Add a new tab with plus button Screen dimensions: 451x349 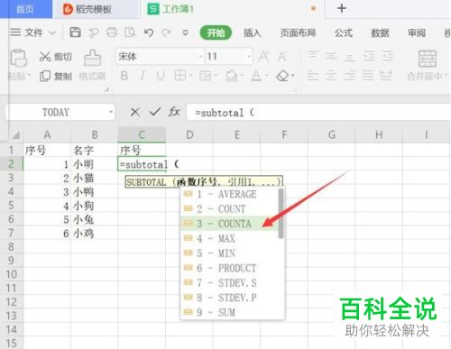(x=342, y=8)
